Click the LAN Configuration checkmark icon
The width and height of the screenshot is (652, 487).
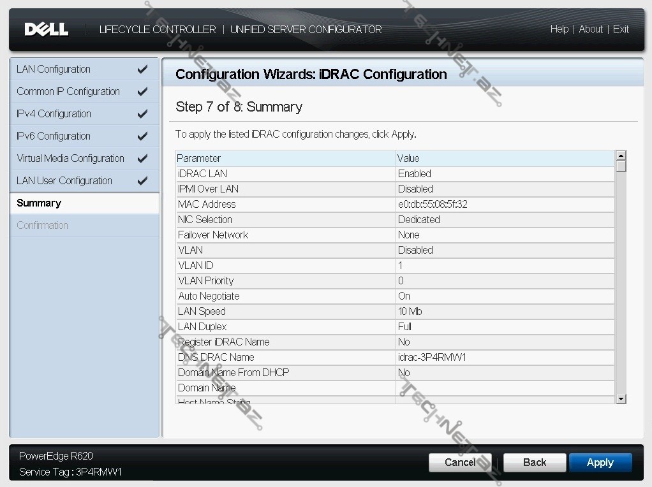142,69
